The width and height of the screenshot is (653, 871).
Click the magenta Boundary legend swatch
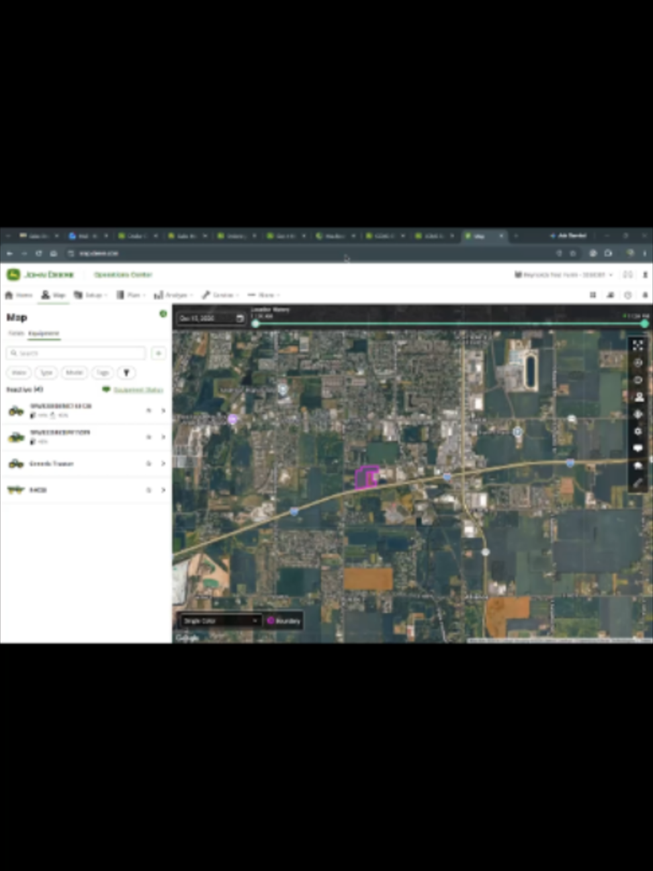click(x=271, y=621)
